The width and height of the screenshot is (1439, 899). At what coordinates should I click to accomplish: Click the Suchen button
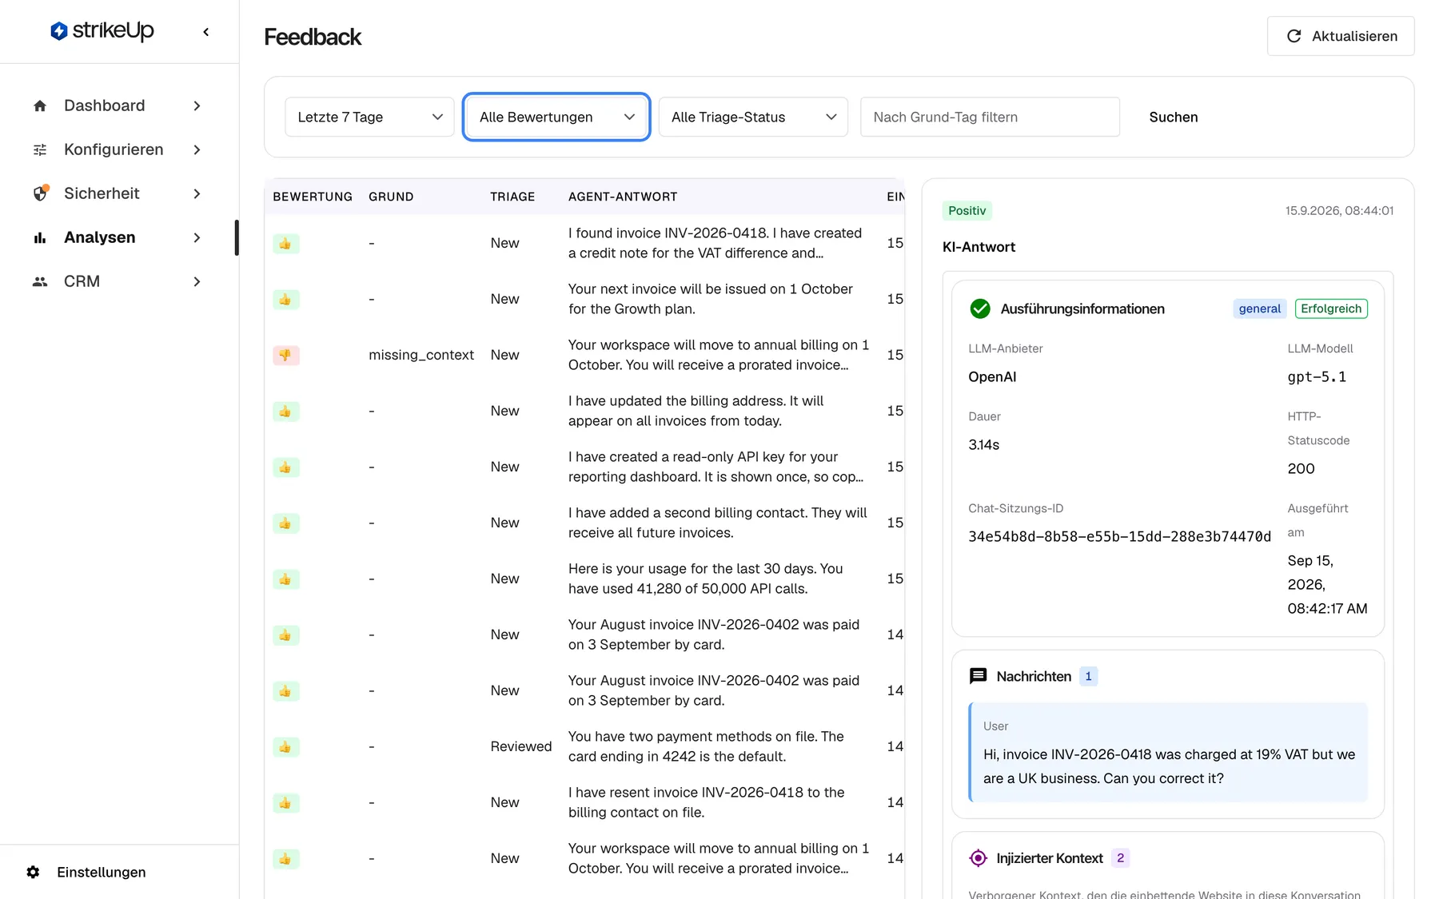pos(1173,117)
